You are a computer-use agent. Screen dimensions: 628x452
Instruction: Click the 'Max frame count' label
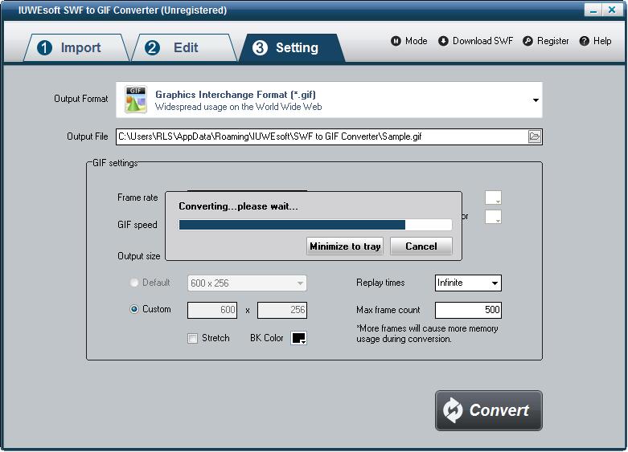click(x=388, y=310)
